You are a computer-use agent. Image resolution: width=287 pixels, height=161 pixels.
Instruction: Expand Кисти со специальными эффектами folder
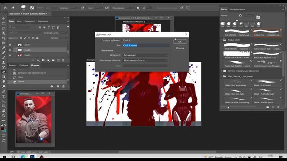222,71
